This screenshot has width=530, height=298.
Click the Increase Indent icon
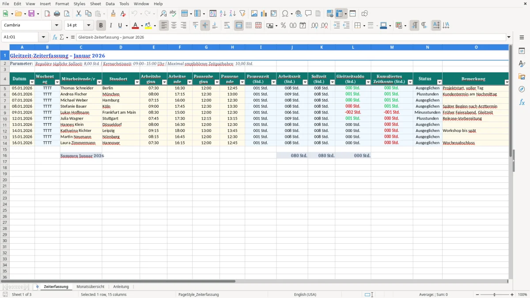tap(337, 26)
